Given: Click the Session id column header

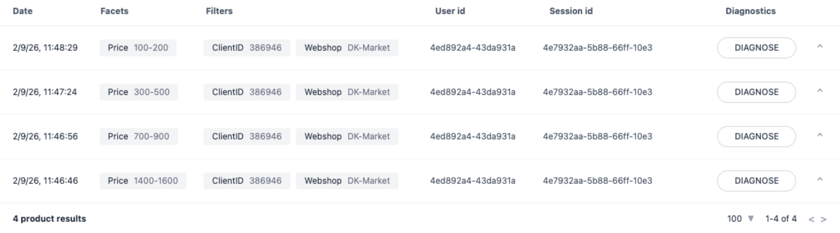Looking at the screenshot, I should pos(571,11).
